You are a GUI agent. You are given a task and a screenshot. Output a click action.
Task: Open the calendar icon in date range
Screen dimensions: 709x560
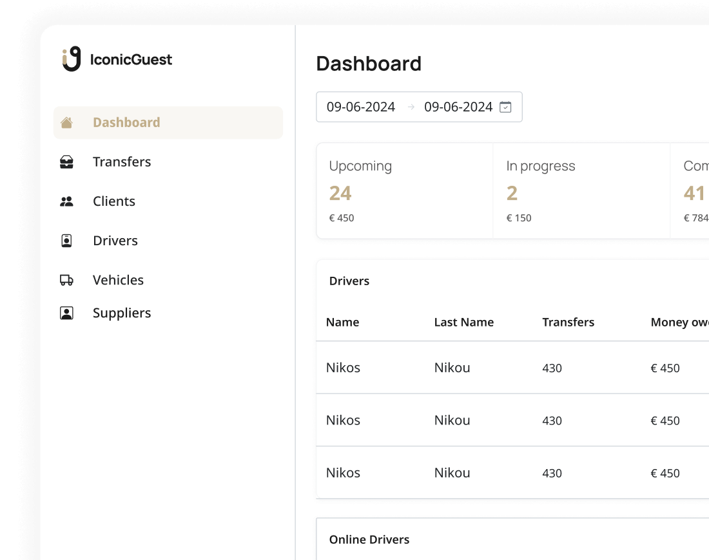(505, 107)
